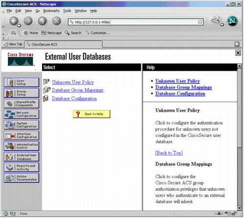Click the online/offline connection icon in status bar

click(x=219, y=214)
